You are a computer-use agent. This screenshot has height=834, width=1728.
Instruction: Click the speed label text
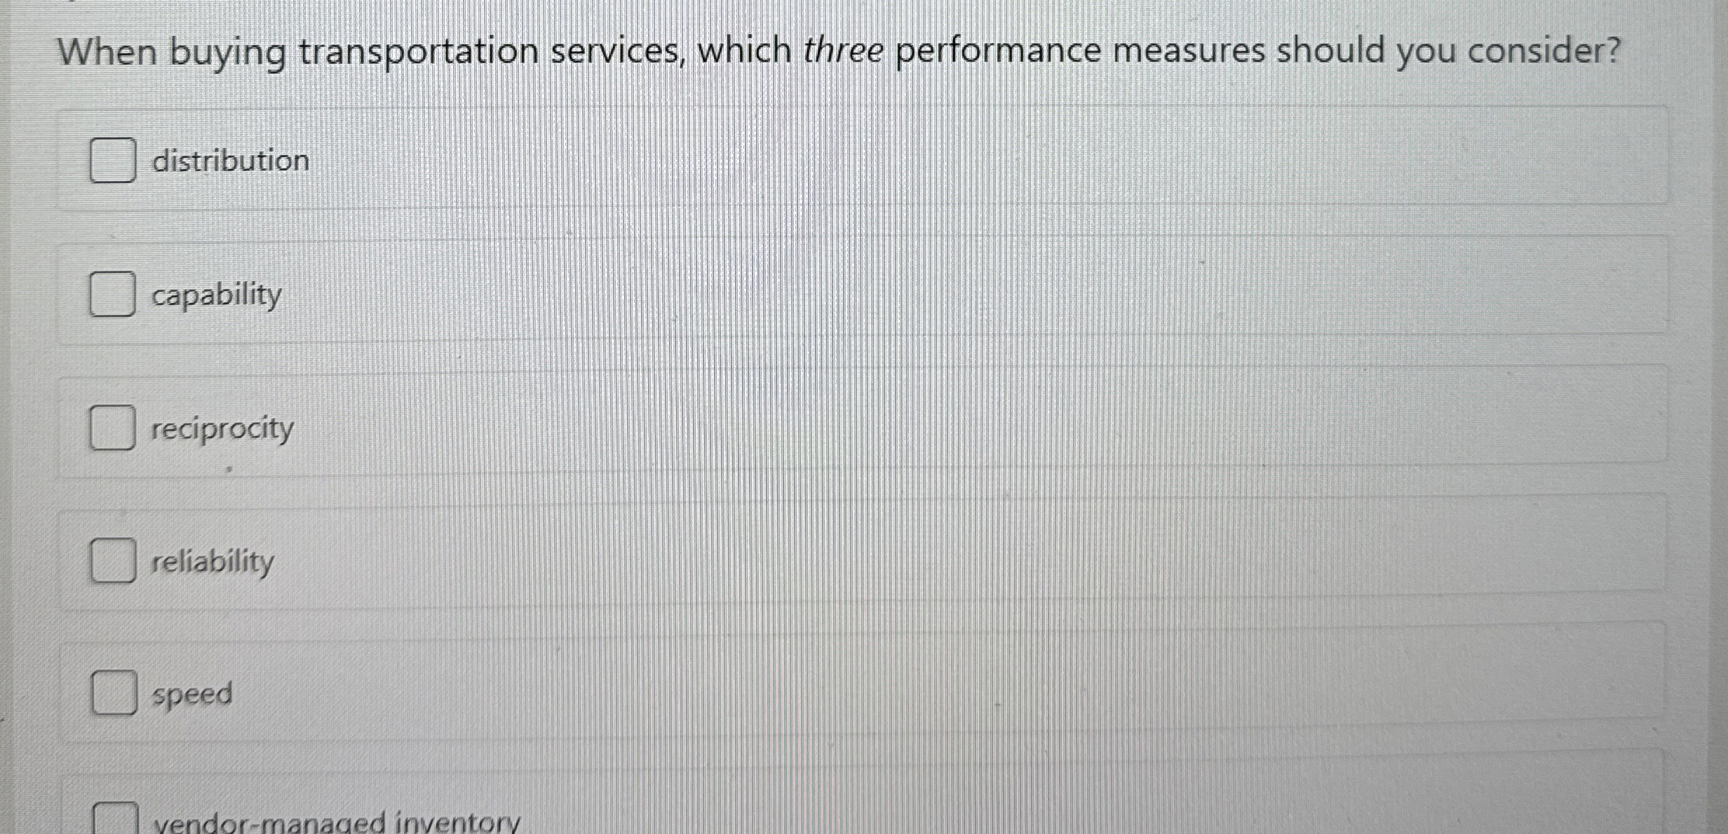pos(192,694)
